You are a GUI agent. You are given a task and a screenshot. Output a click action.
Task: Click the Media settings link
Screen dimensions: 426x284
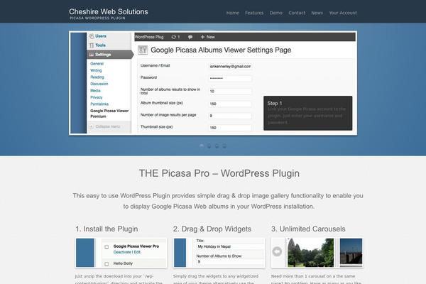95,91
